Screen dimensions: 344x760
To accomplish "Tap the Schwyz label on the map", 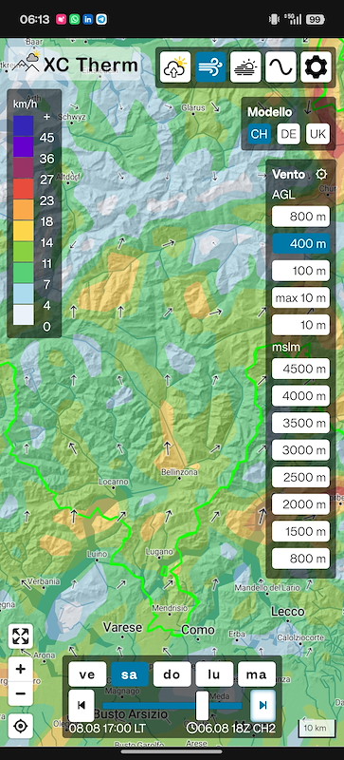I will tap(72, 117).
